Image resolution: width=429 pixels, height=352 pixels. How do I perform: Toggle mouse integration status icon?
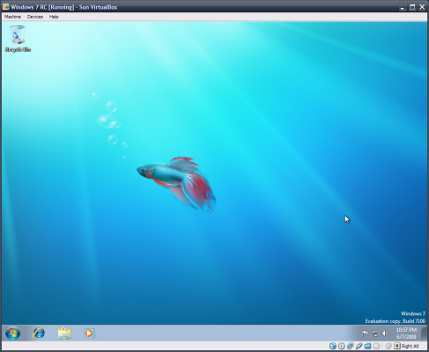[388, 346]
